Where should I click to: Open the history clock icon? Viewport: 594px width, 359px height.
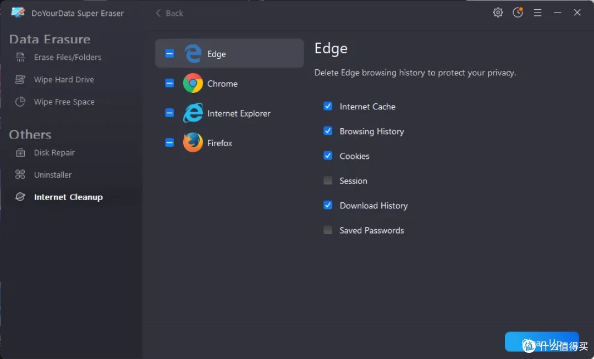(518, 13)
